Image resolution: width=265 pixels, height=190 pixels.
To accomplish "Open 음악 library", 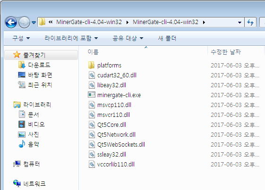I will click(x=34, y=144).
